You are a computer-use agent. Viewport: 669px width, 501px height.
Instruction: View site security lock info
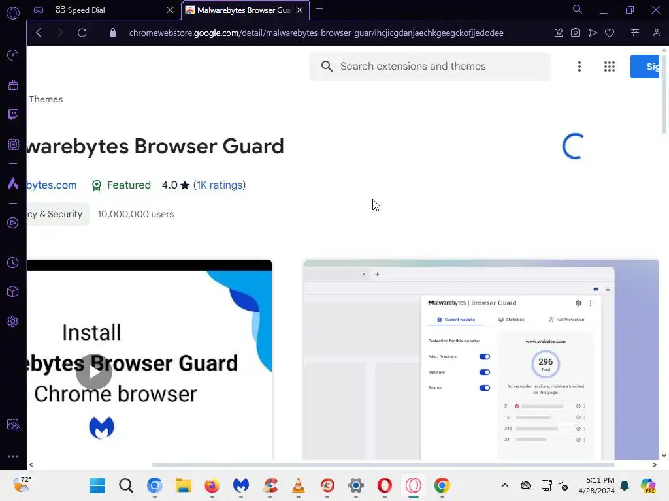tap(112, 33)
